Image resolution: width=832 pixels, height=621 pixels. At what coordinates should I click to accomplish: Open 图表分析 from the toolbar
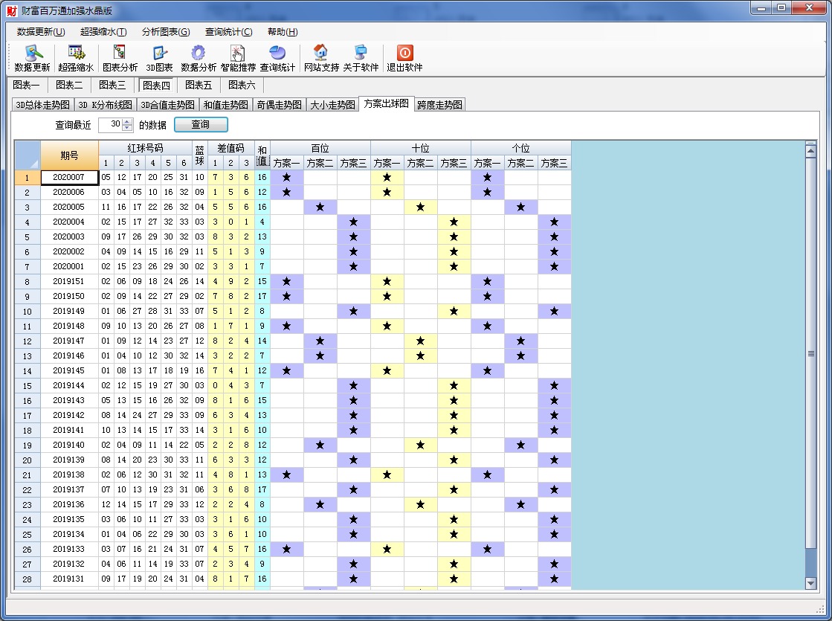pos(120,58)
